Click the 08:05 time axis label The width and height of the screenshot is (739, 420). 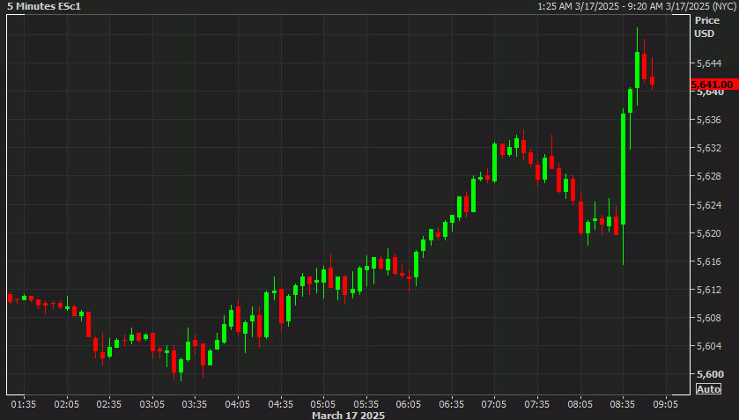[x=580, y=404]
